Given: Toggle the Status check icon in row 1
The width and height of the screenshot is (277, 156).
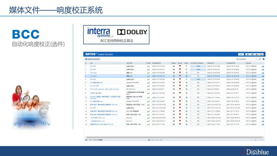Looking at the screenshot, I should pyautogui.click(x=174, y=66).
